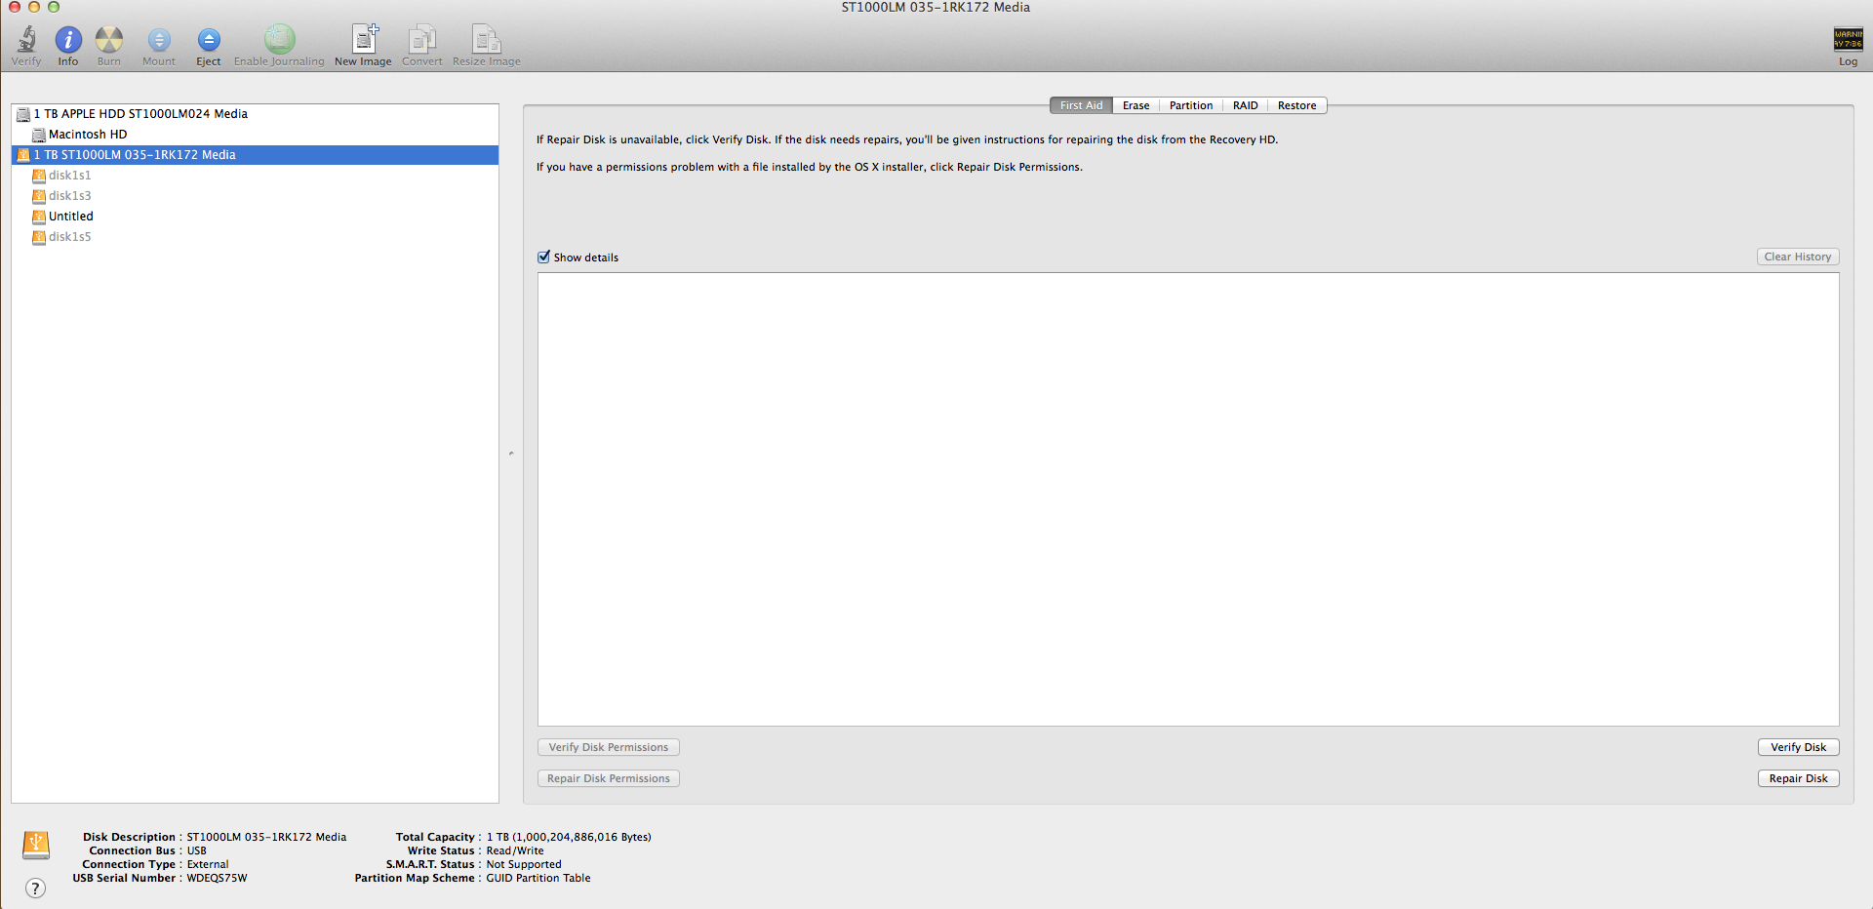This screenshot has height=909, width=1873.
Task: Open help with the question mark button
Action: [35, 889]
